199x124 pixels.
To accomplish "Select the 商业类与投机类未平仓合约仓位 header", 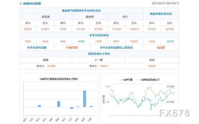I will (81, 11).
